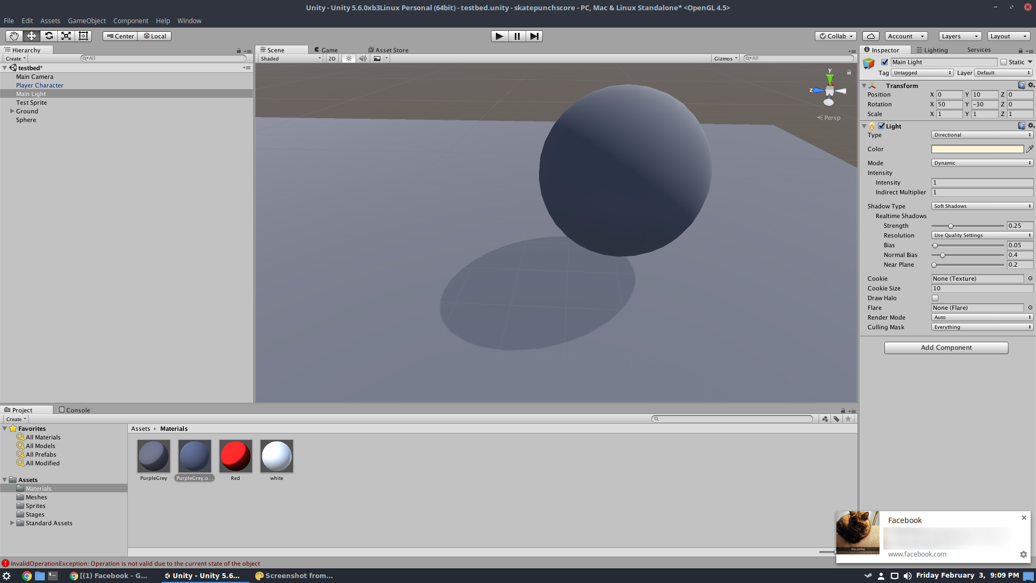This screenshot has height=583, width=1036.
Task: Toggle the Static checkbox
Action: coord(1004,62)
